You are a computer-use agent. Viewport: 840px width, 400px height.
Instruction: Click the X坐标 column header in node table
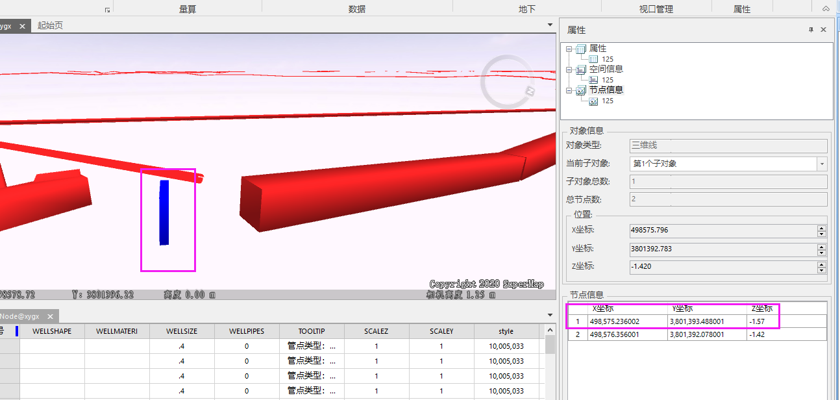628,308
